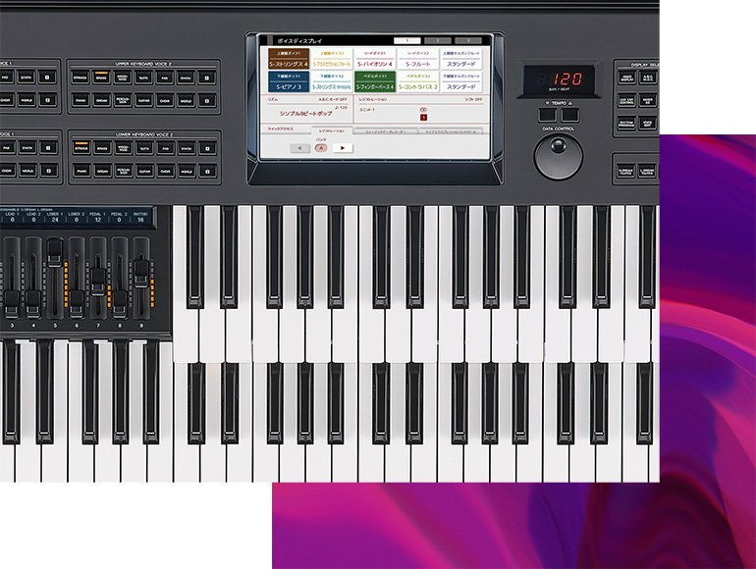Open the レジストレーション quick access tab

[x=332, y=130]
